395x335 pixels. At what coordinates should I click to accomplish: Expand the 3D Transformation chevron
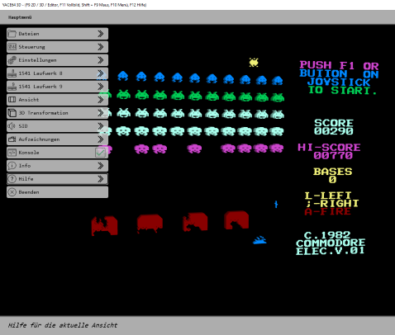tap(101, 113)
